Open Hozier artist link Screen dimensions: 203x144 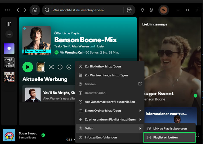coord(100,46)
